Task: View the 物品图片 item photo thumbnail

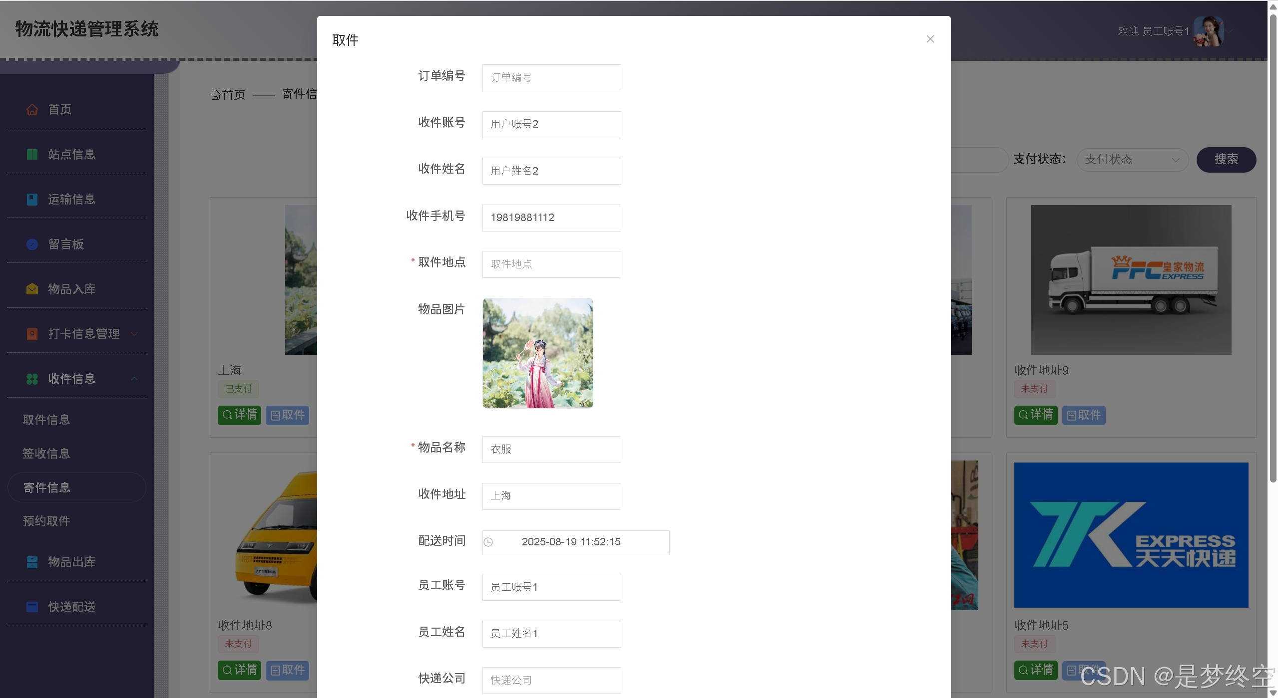Action: click(x=537, y=353)
